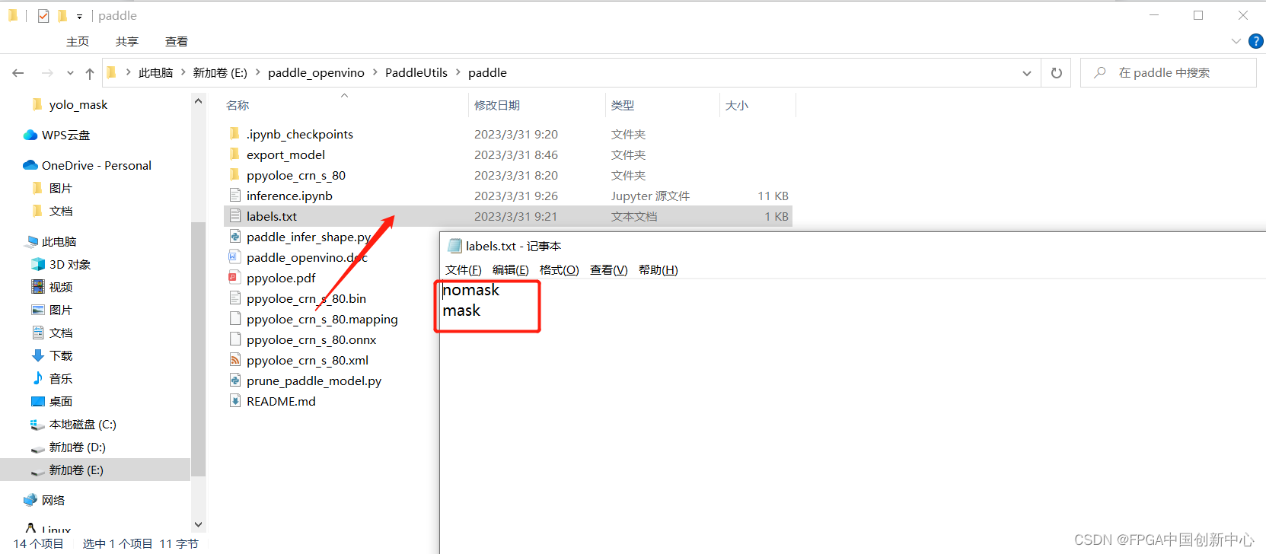This screenshot has height=554, width=1266.
Task: Open 新加卷 (D:) in the navigation pane
Action: tap(78, 447)
